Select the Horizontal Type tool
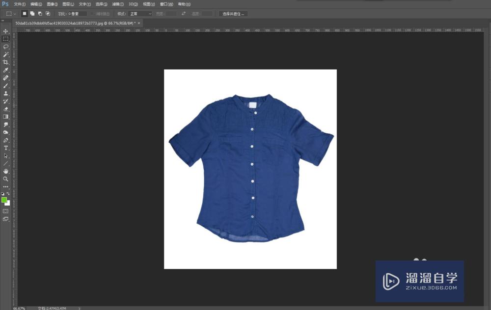Screen dimensions: 491x310 click(6, 148)
